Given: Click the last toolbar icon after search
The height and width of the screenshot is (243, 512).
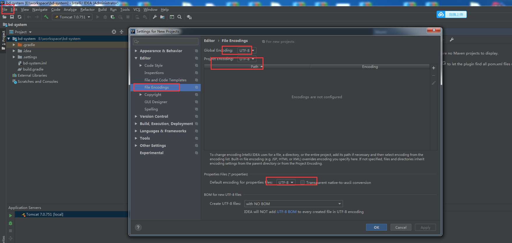Looking at the screenshot, I should click(x=189, y=17).
